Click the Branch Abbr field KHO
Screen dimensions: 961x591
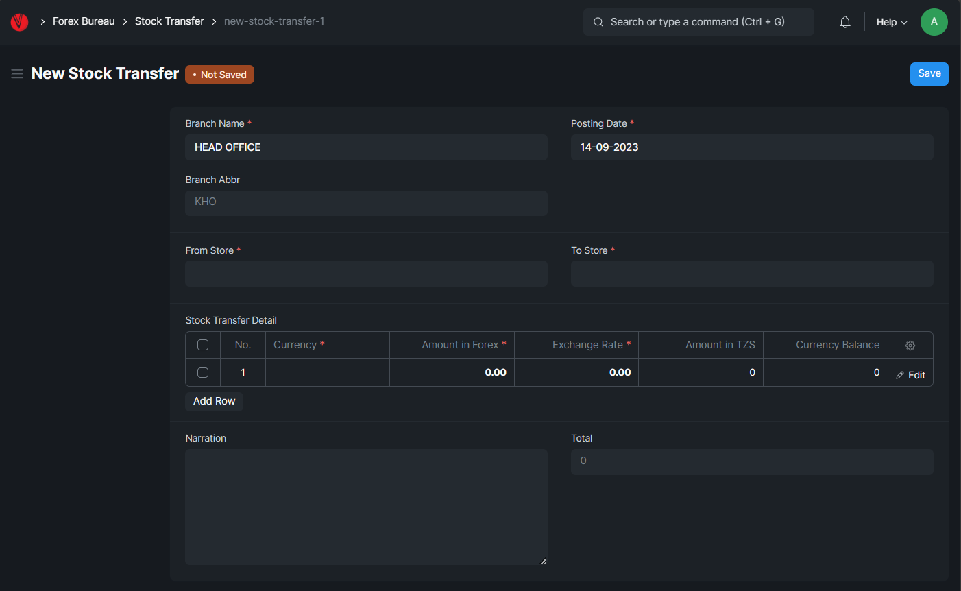tap(366, 203)
